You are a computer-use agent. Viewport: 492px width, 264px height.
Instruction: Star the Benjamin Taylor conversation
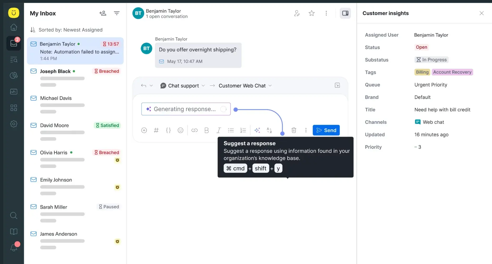tap(312, 13)
